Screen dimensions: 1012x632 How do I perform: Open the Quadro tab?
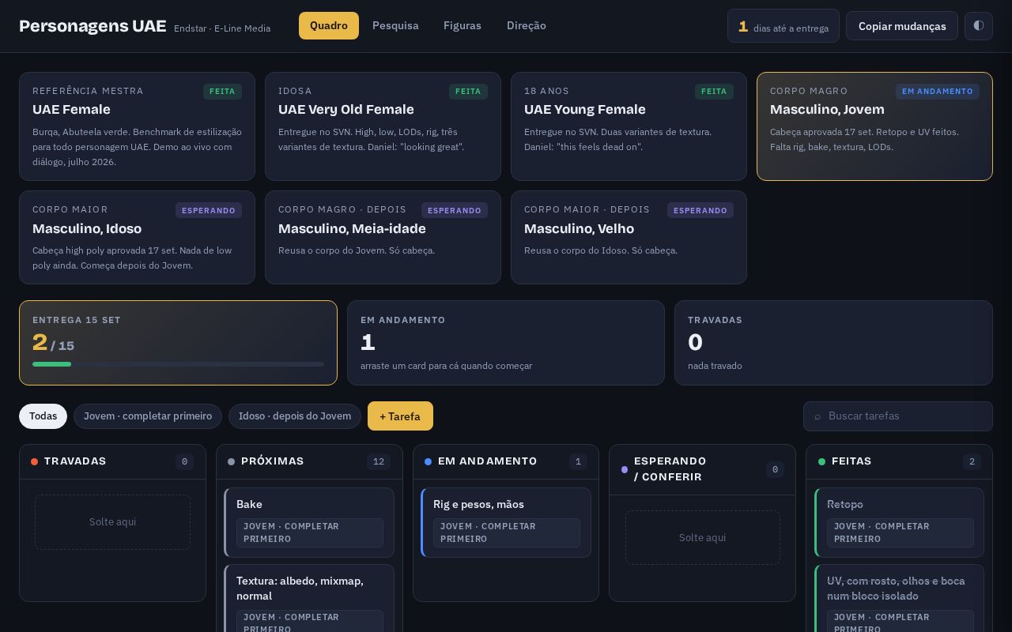(x=329, y=25)
